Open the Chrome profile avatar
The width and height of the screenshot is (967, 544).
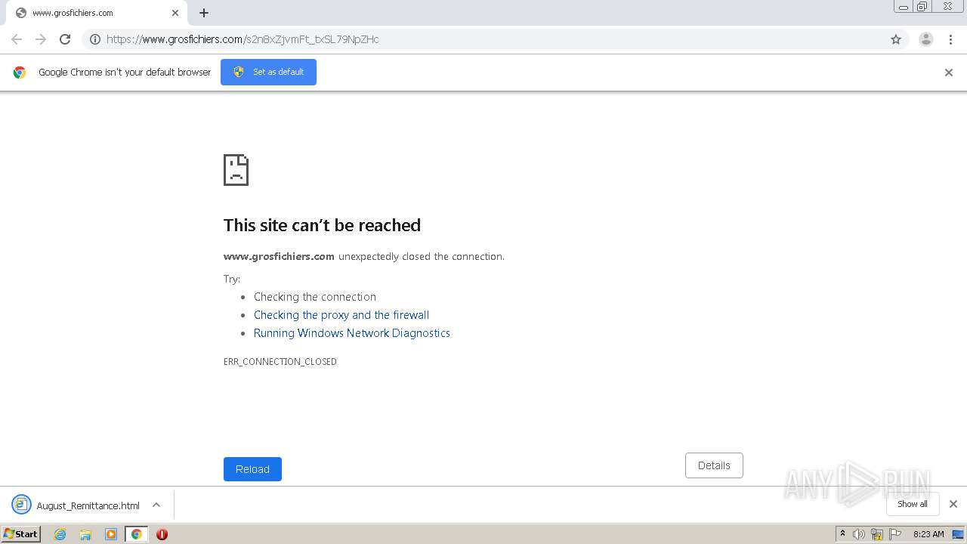(926, 39)
